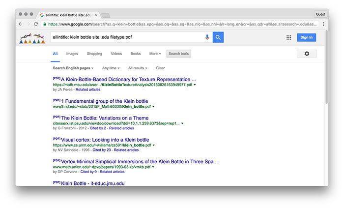
Task: Click the blue search magnifier button
Action: coord(218,37)
